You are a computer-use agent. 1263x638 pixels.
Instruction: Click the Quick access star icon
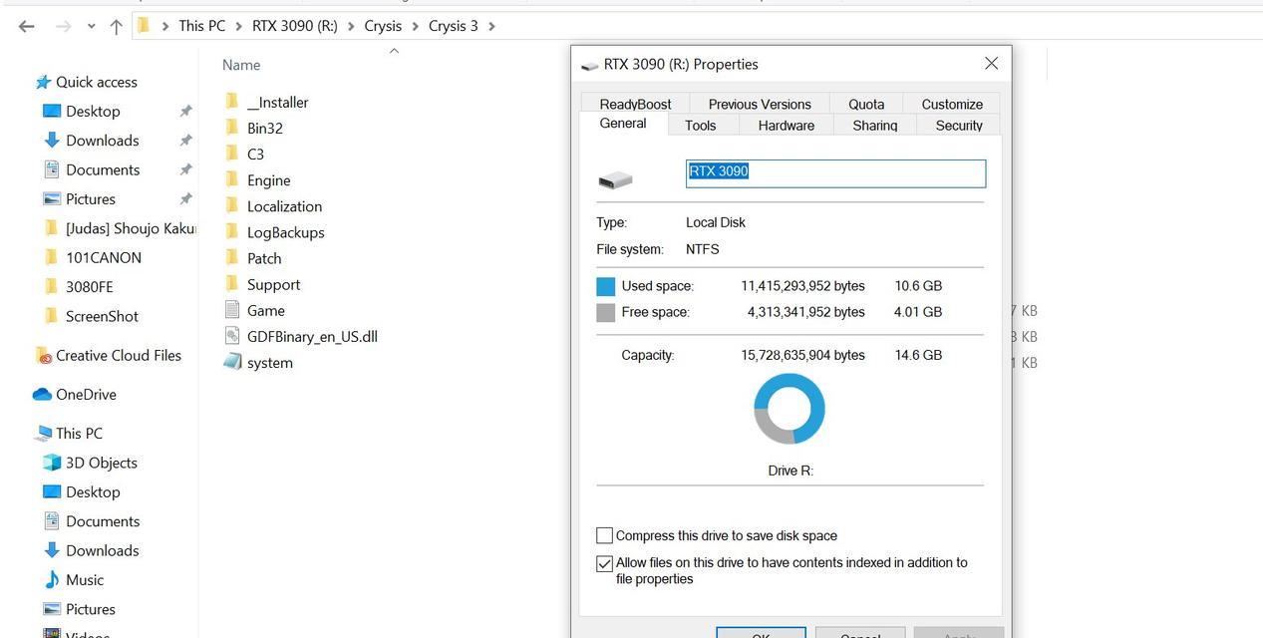coord(43,82)
